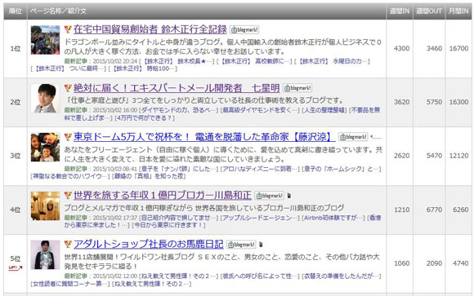Click the trophy icon beside 在宅中国貿易創始者 鈴木正行全記録
This screenshot has width=474, height=296.
coord(68,29)
